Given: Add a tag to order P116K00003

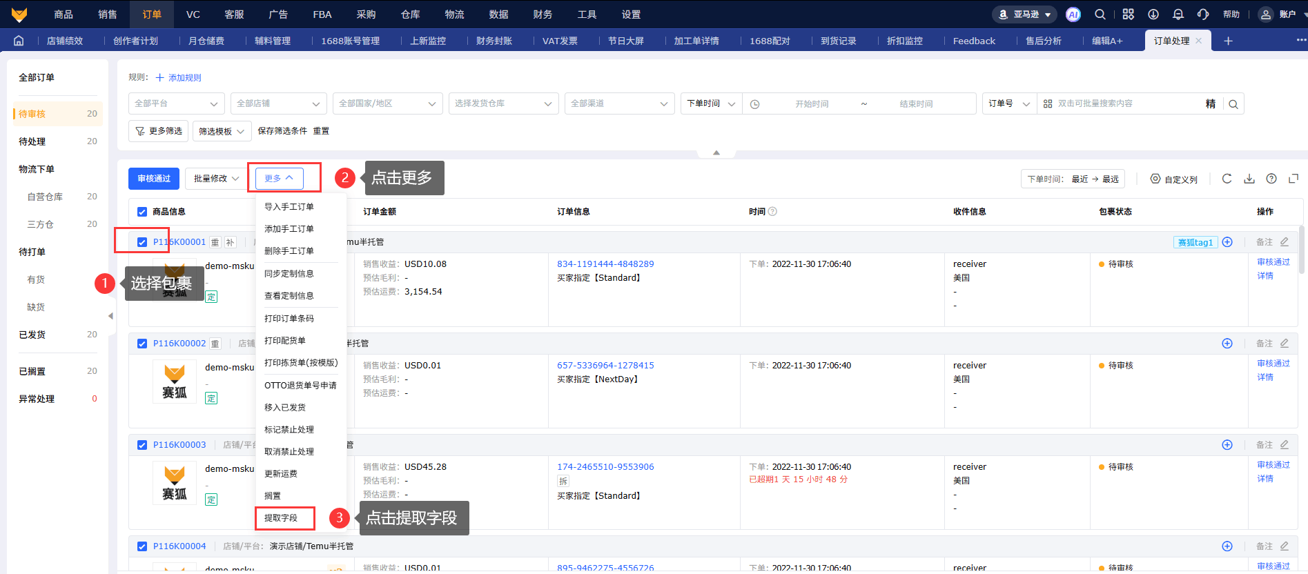Looking at the screenshot, I should tap(1227, 445).
